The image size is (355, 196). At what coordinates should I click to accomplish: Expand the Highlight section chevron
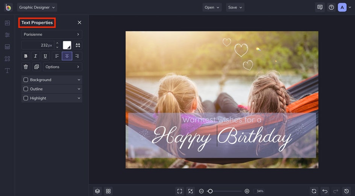(79, 98)
